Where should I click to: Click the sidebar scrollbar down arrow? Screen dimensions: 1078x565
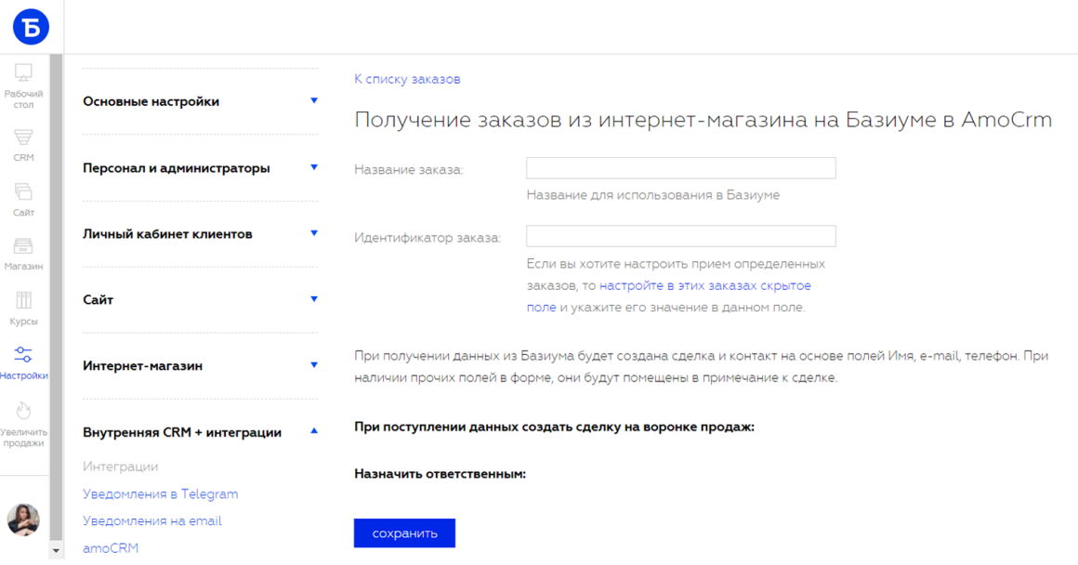(x=56, y=551)
